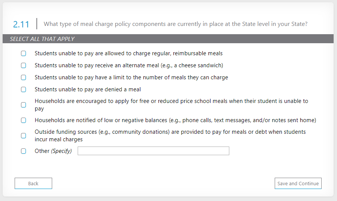Enable the meal charge limit checkbox
Screen dimensions: 337x201
point(24,77)
